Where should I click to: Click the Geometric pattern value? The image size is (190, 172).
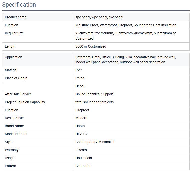coord(83,166)
